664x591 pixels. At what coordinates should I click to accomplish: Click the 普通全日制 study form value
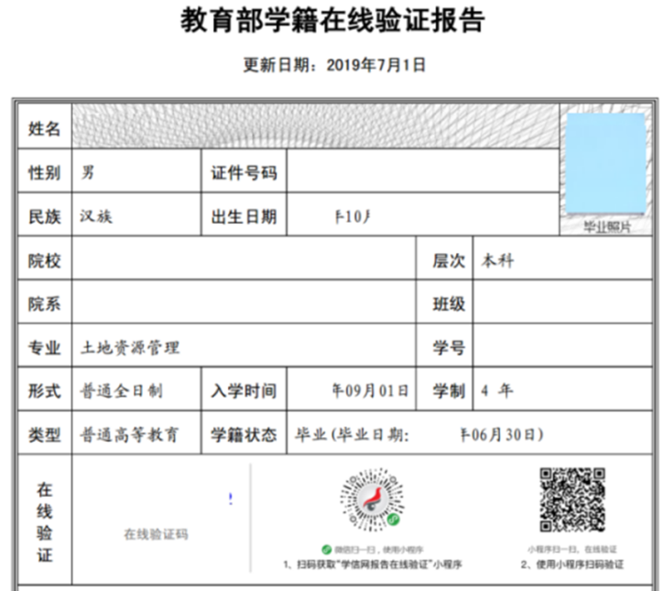(x=122, y=391)
